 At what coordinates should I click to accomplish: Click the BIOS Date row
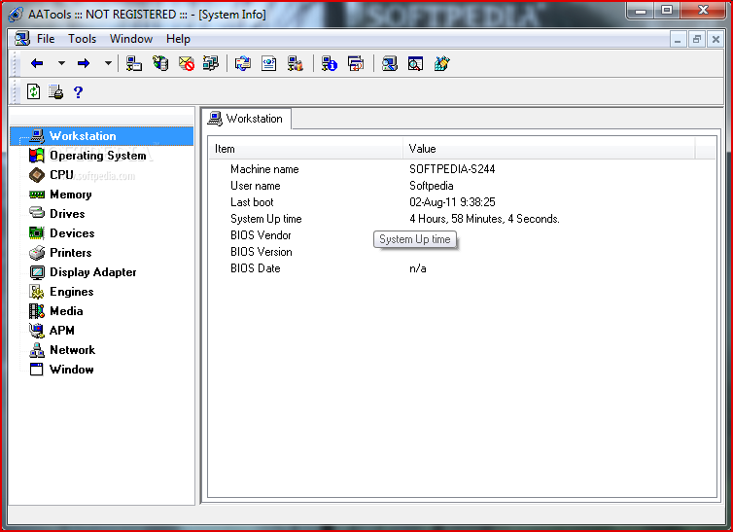(x=462, y=268)
